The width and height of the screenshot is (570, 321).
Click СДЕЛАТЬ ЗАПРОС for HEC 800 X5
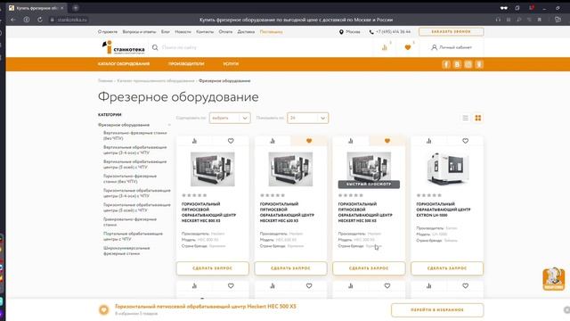(212, 268)
